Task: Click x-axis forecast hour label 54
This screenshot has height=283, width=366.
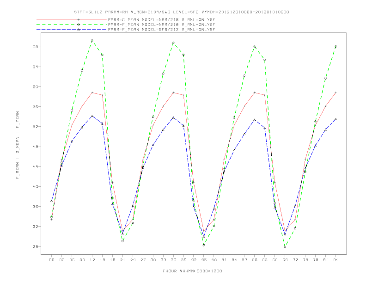Action: click(x=234, y=260)
